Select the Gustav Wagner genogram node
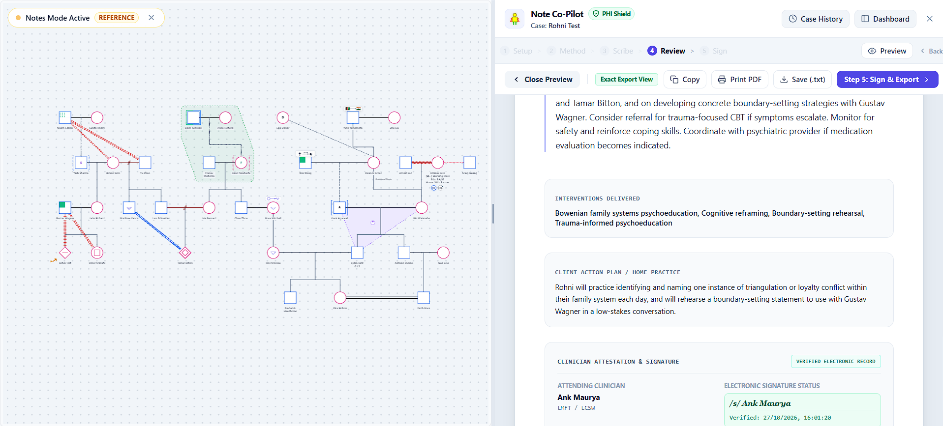The height and width of the screenshot is (426, 943). tap(65, 207)
